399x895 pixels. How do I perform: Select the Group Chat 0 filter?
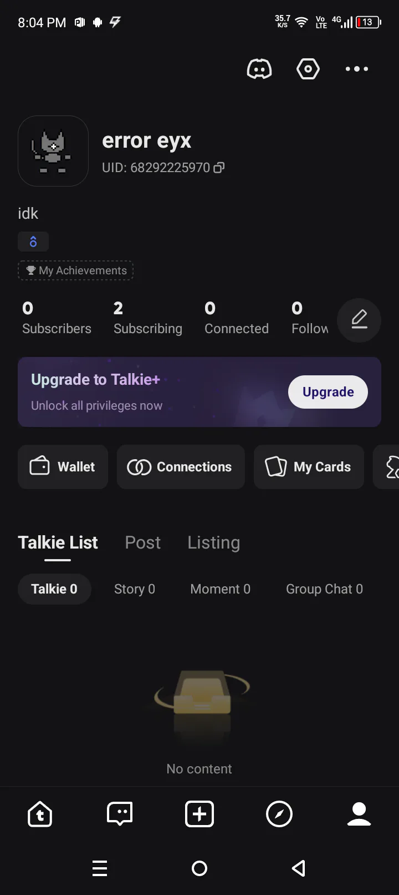(324, 589)
